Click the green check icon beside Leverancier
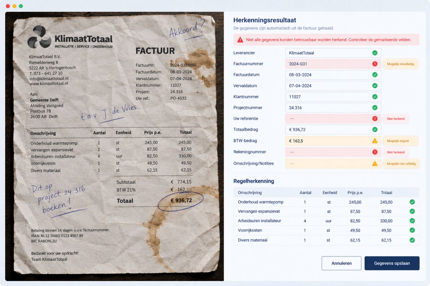The height and width of the screenshot is (286, 430). click(x=375, y=53)
